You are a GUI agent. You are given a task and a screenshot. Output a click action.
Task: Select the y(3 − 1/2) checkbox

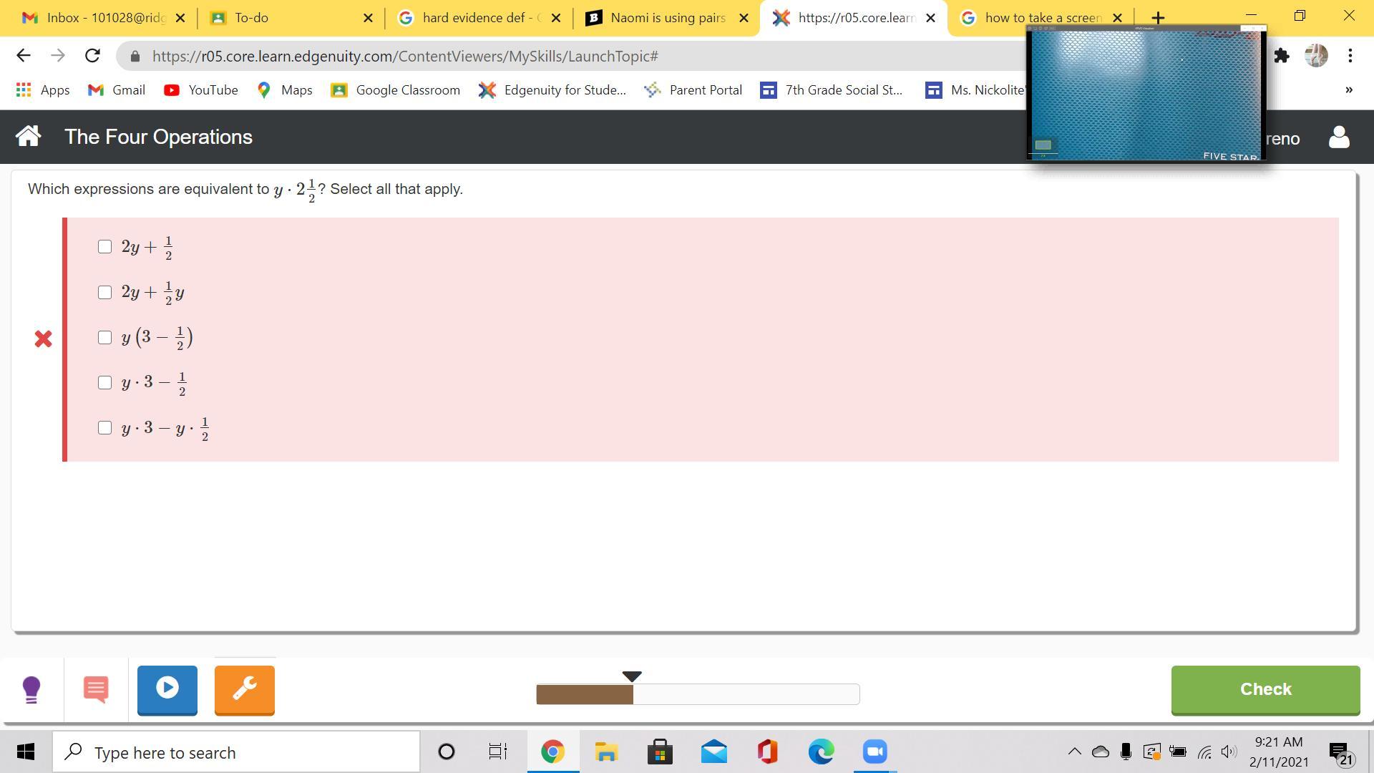click(105, 338)
